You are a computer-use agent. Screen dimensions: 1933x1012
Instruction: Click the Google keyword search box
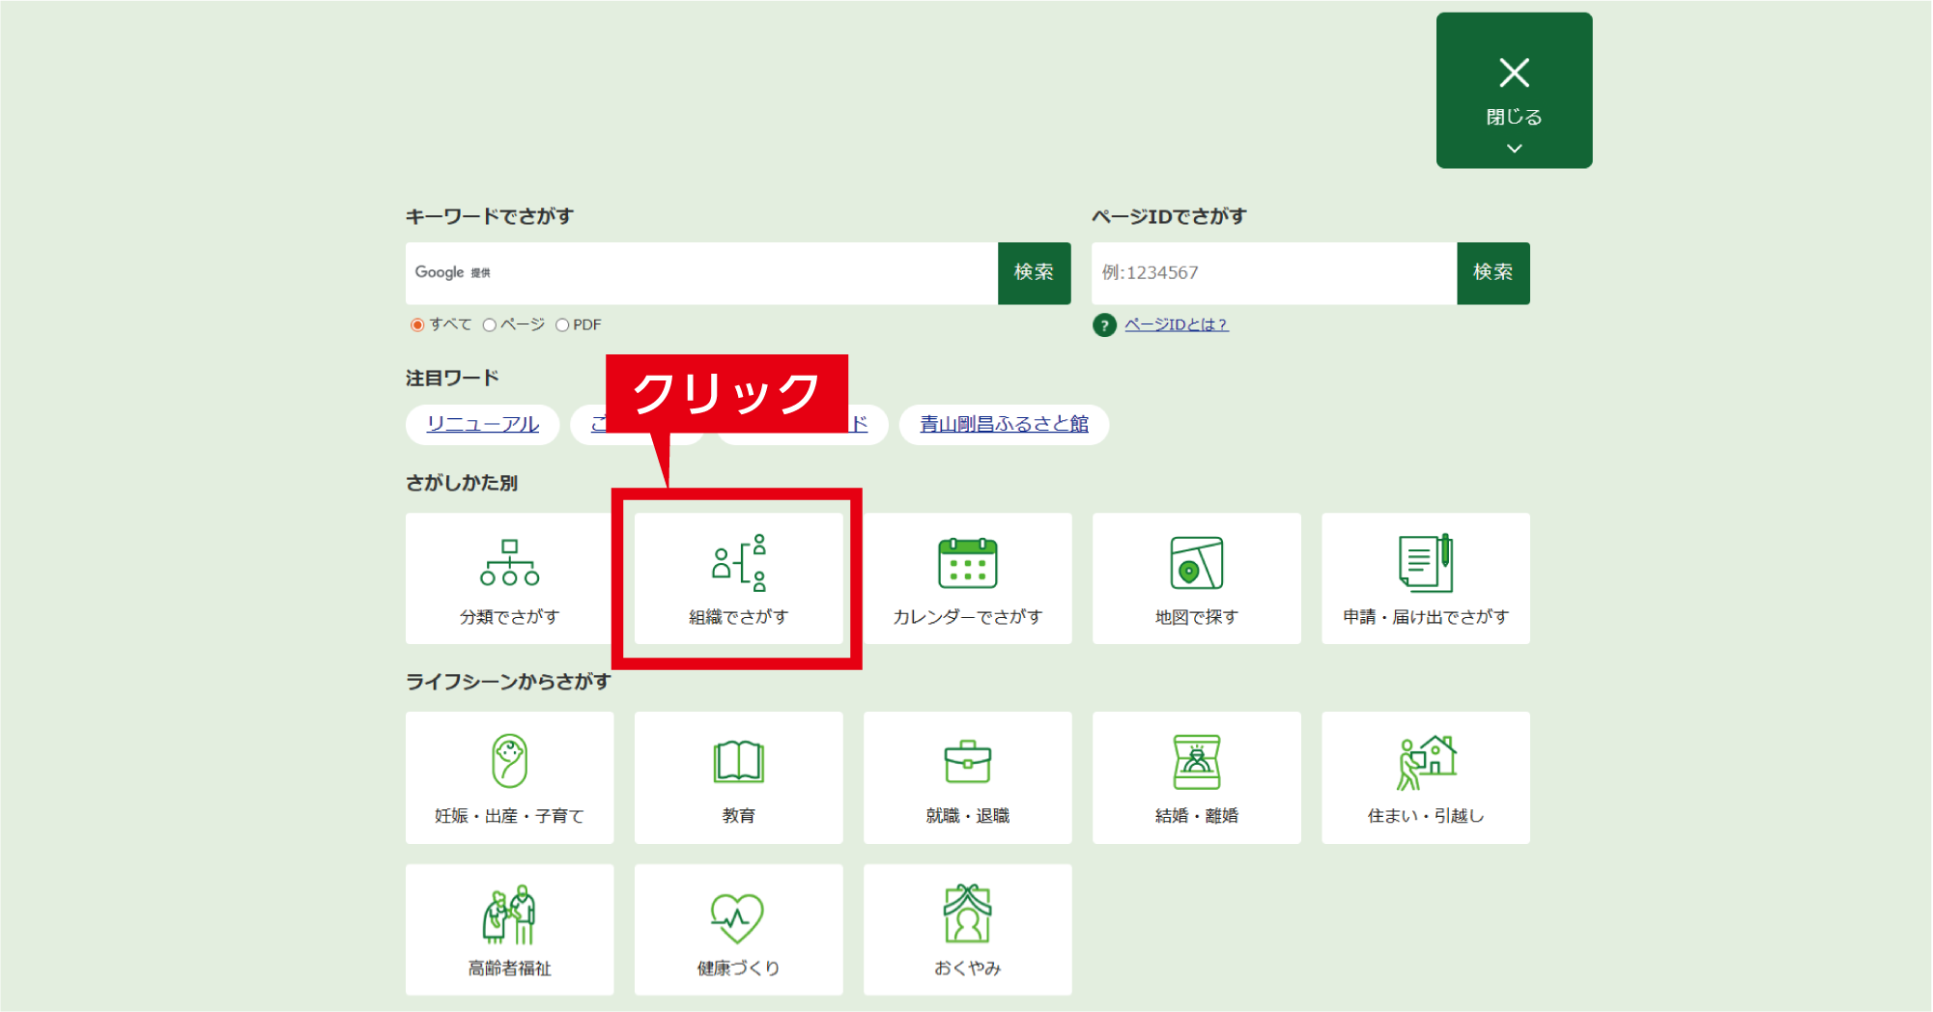696,273
